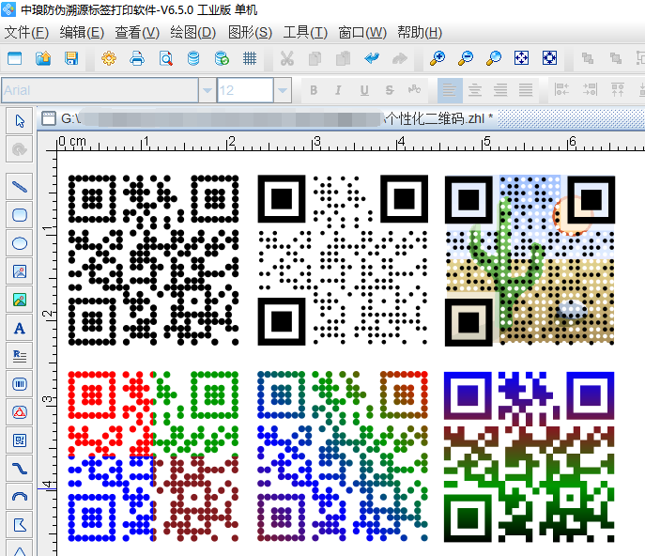645x556 pixels.
Task: Select the text tool A
Action: click(x=19, y=328)
